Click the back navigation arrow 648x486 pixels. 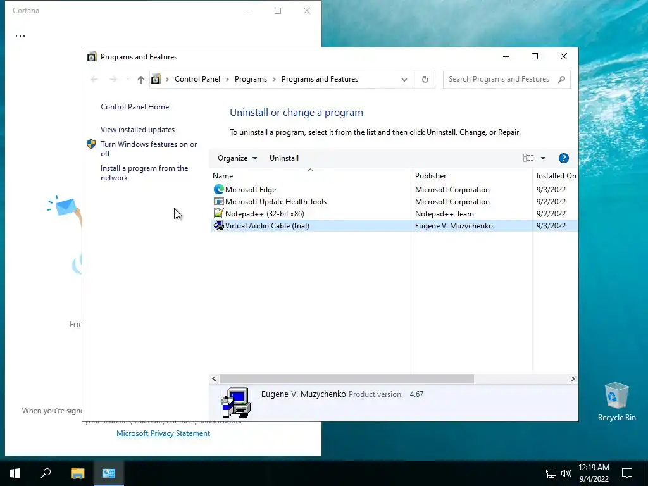coord(94,79)
